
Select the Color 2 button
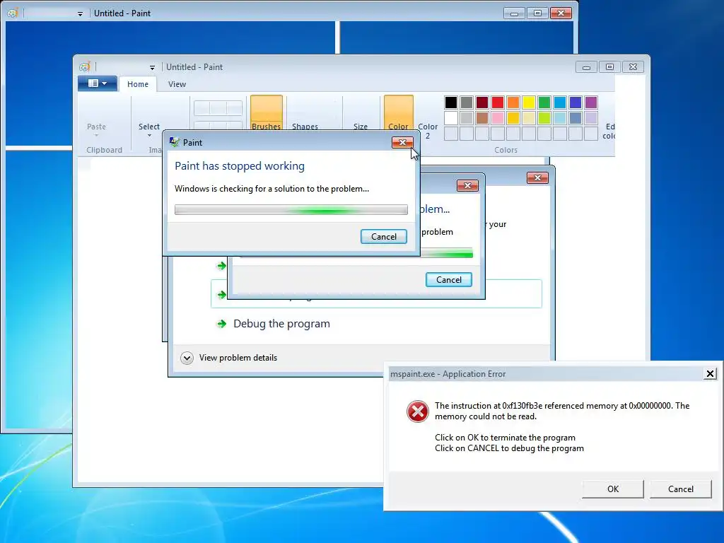428,118
